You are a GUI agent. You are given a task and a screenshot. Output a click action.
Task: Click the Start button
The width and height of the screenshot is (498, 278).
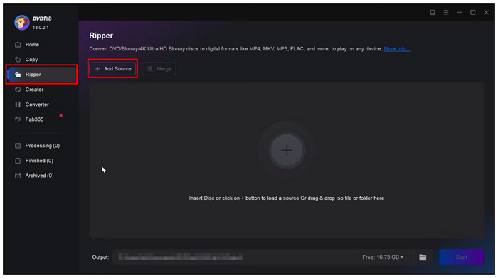(461, 257)
